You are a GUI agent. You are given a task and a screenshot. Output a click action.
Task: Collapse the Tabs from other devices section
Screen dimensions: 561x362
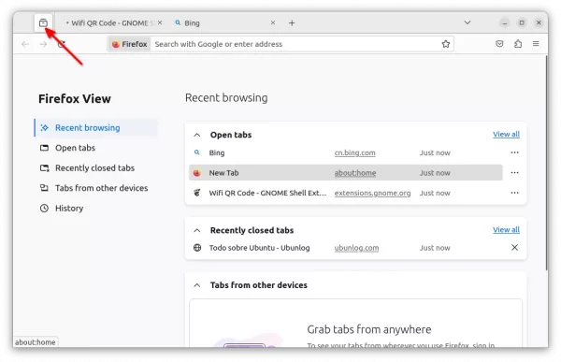(x=196, y=285)
